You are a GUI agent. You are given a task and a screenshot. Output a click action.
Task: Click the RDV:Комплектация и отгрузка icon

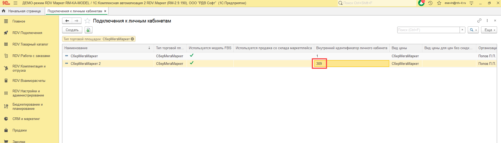pos(6,68)
